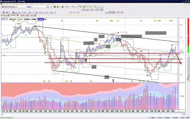The height and width of the screenshot is (119, 190).
Task: Close the 6E #F,W tab
Action: pos(18,15)
